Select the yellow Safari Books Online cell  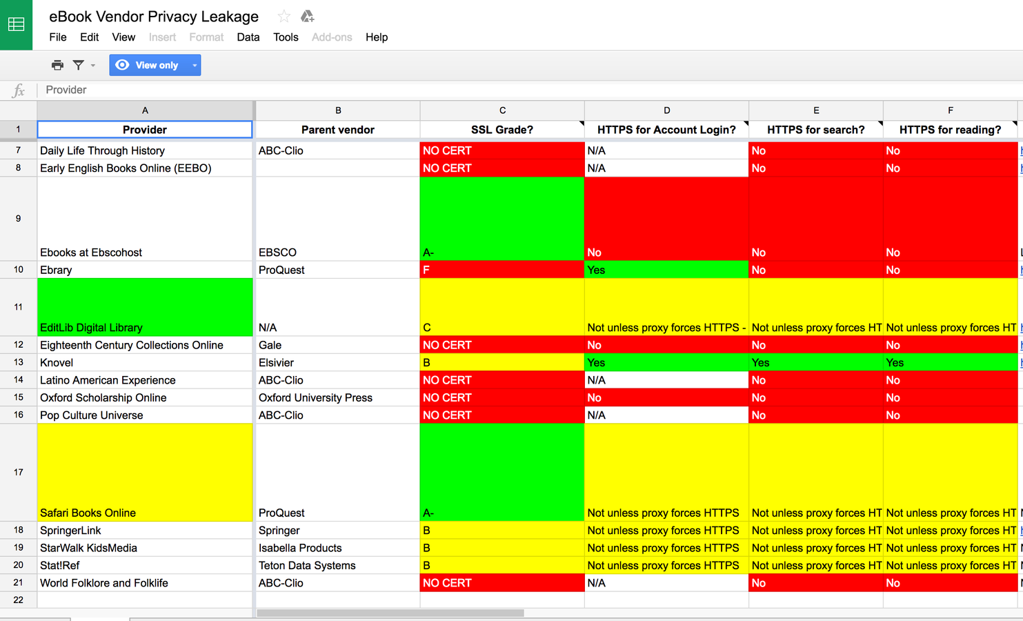[x=145, y=473]
